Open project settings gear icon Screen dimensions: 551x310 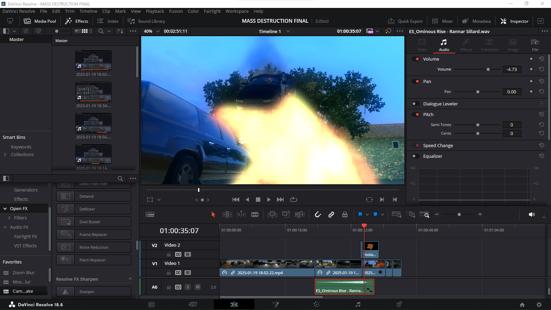539,304
